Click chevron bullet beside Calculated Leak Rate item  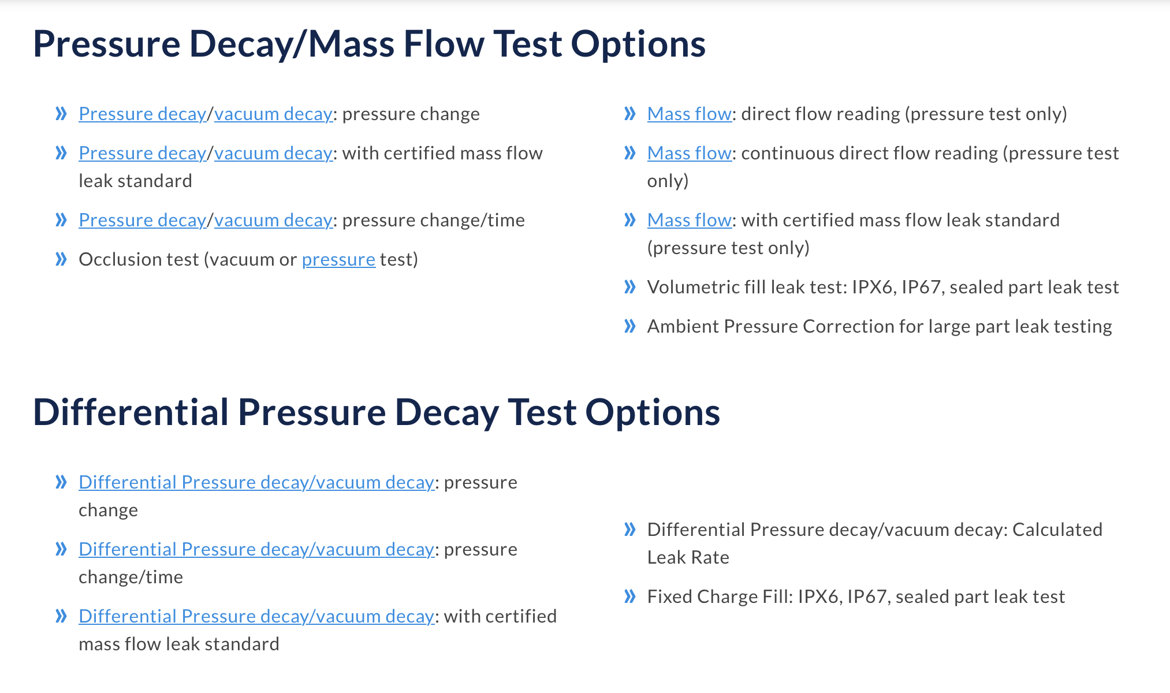click(x=630, y=530)
